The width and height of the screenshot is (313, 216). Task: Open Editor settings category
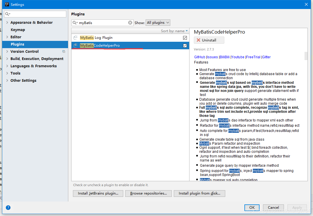click(x=16, y=37)
